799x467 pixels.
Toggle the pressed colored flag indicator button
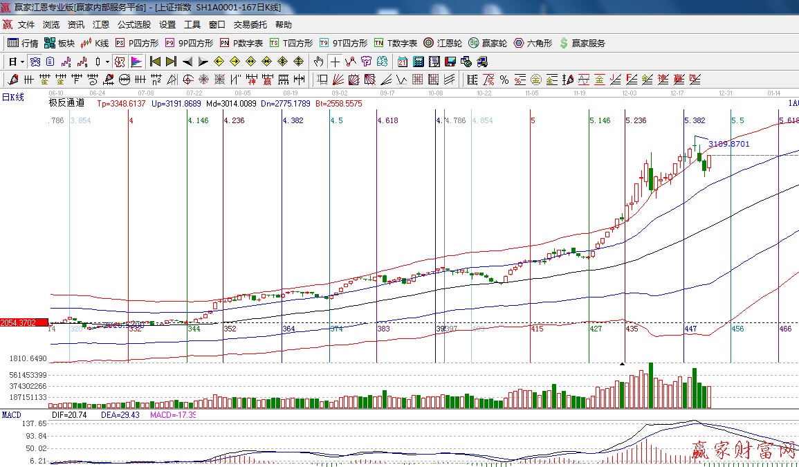(x=136, y=62)
